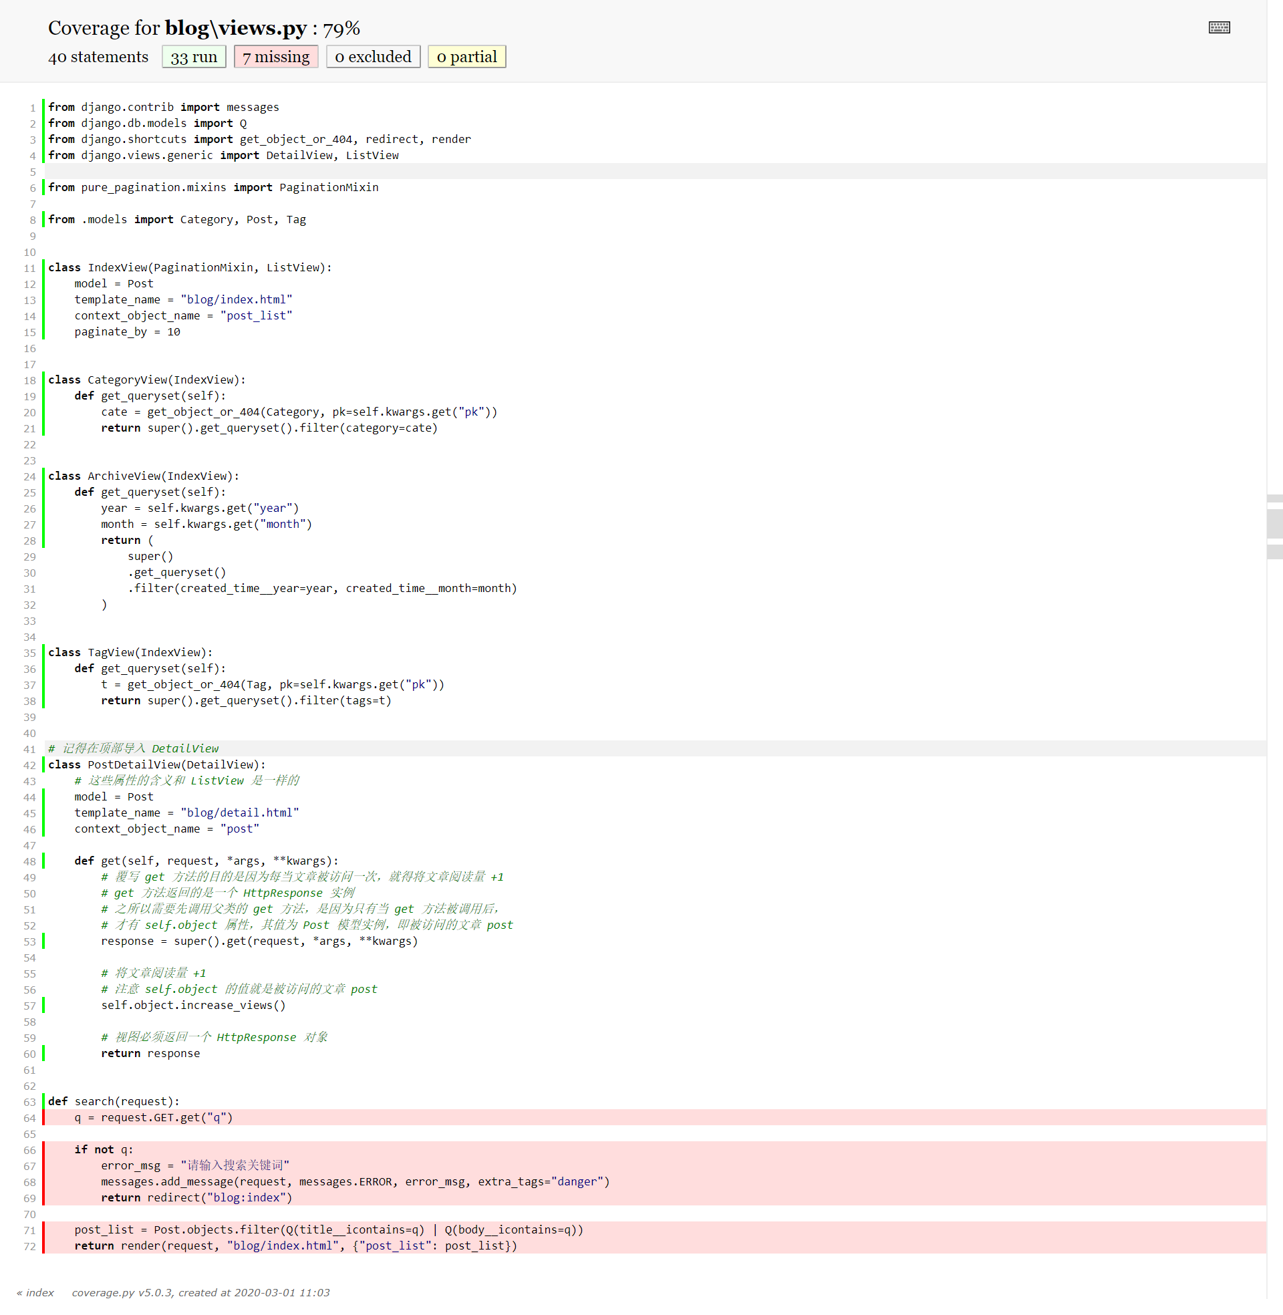Click the middle scroll marker on right edge
The width and height of the screenshot is (1283, 1315).
(1274, 523)
